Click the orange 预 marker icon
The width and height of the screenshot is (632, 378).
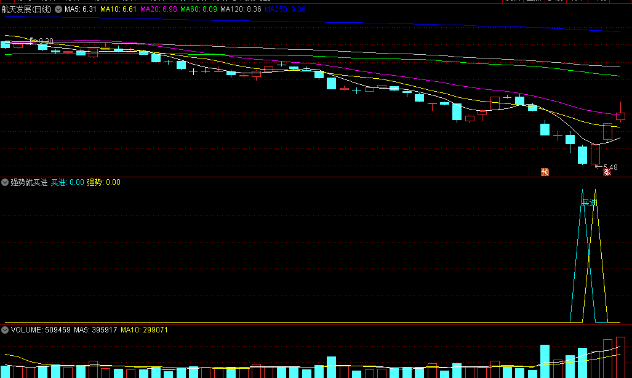(x=545, y=172)
